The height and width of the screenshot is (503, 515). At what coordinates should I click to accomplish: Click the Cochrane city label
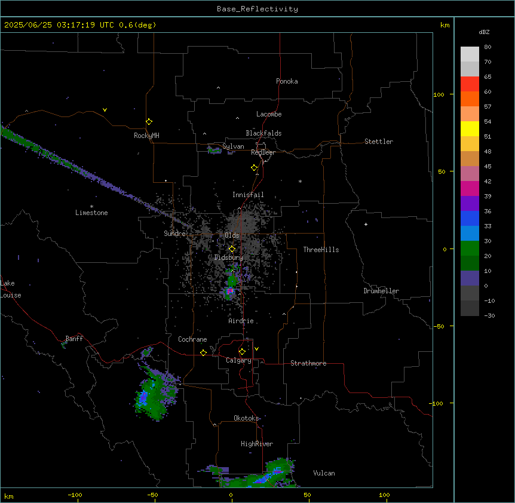pyautogui.click(x=192, y=339)
